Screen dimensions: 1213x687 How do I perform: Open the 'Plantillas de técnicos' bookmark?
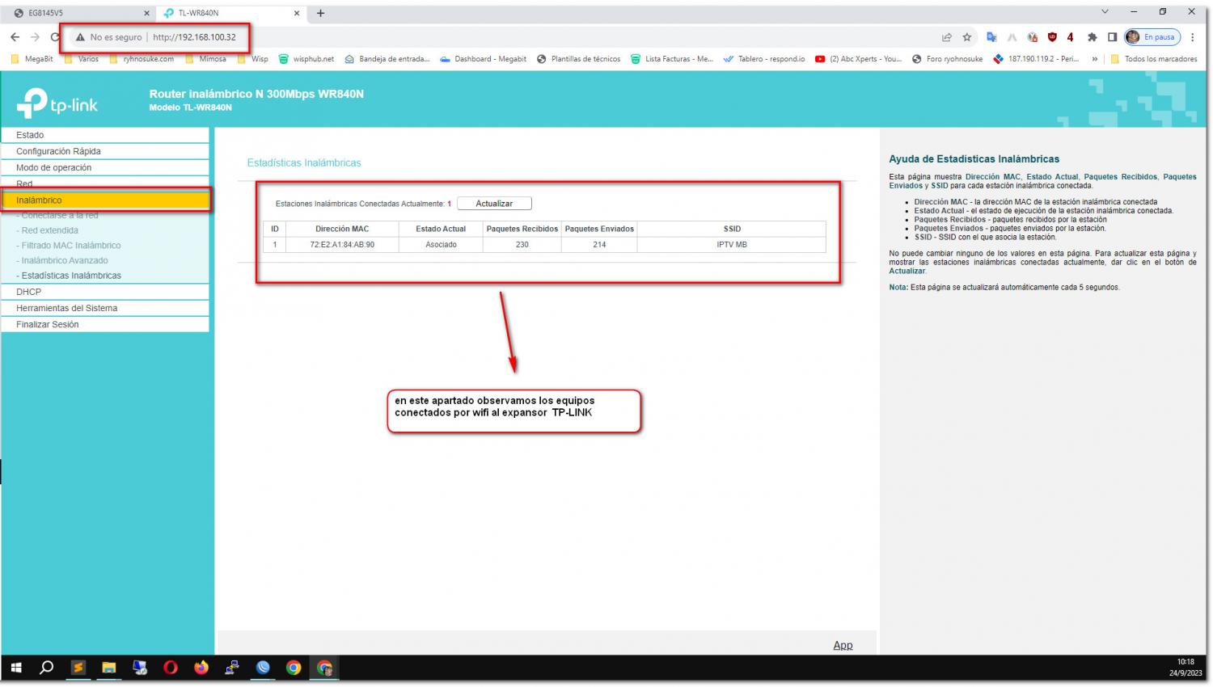coord(579,59)
